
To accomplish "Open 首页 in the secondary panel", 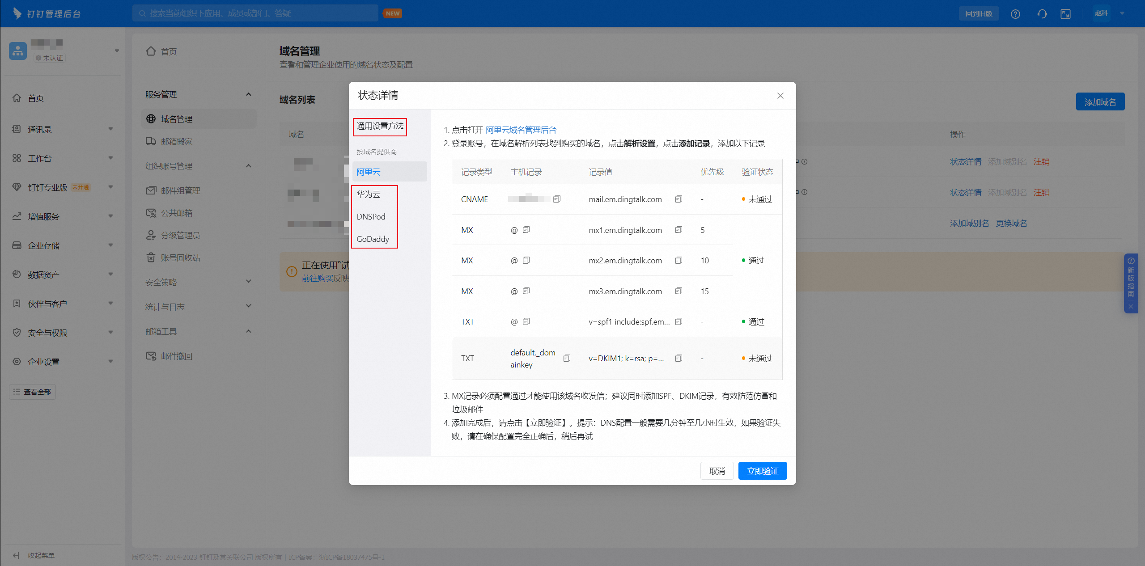I will (x=161, y=51).
